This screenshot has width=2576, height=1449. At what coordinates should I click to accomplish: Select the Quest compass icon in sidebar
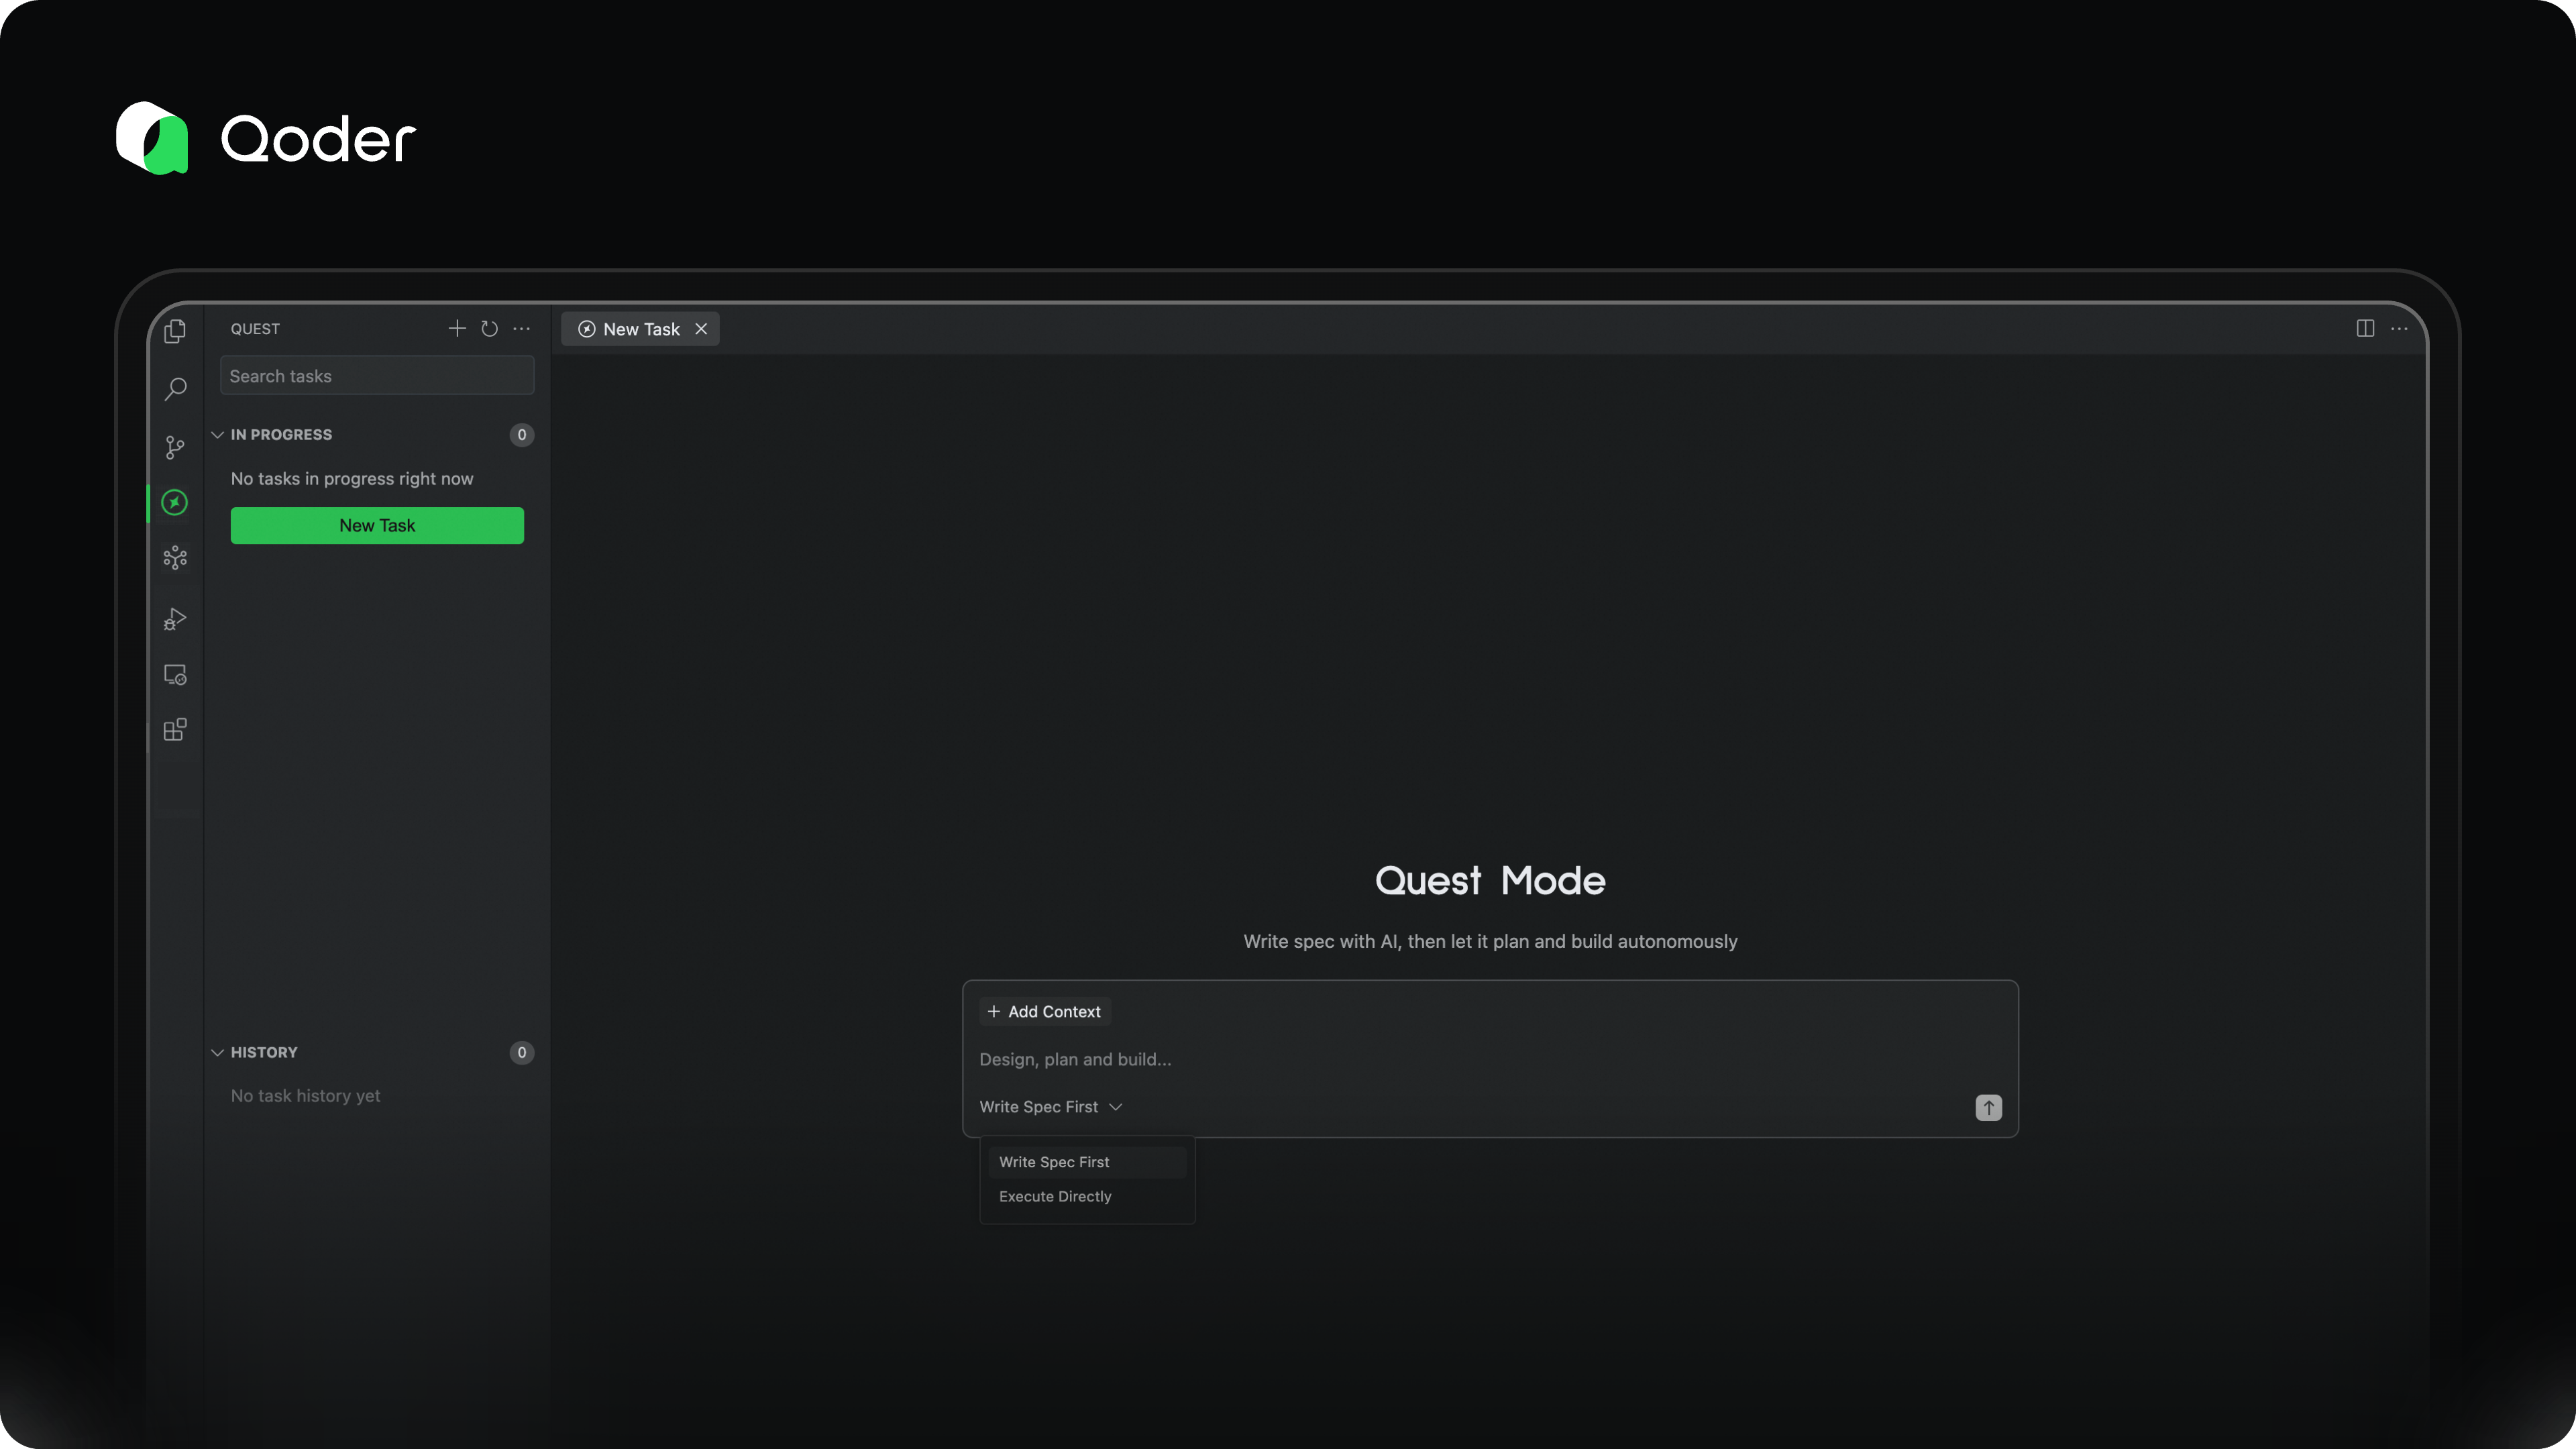[175, 502]
